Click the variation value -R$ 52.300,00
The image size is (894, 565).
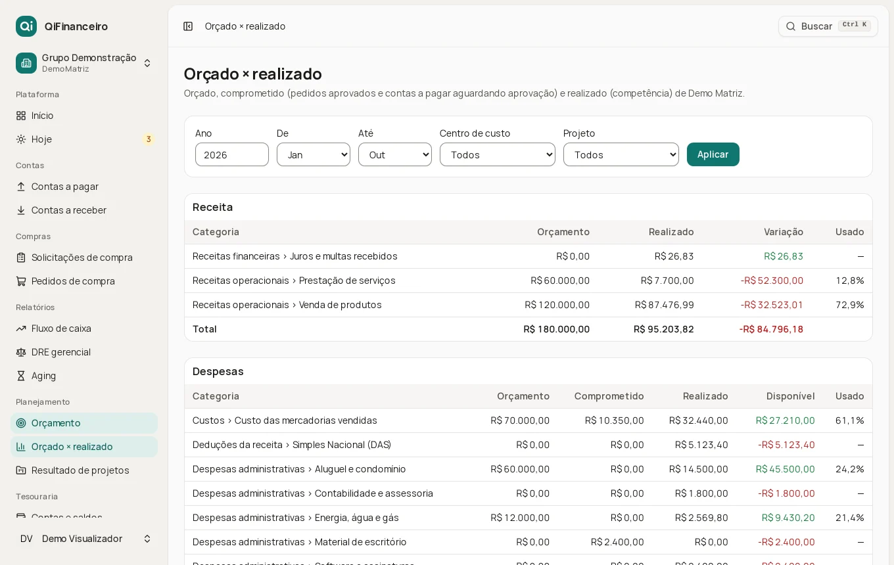coord(772,281)
